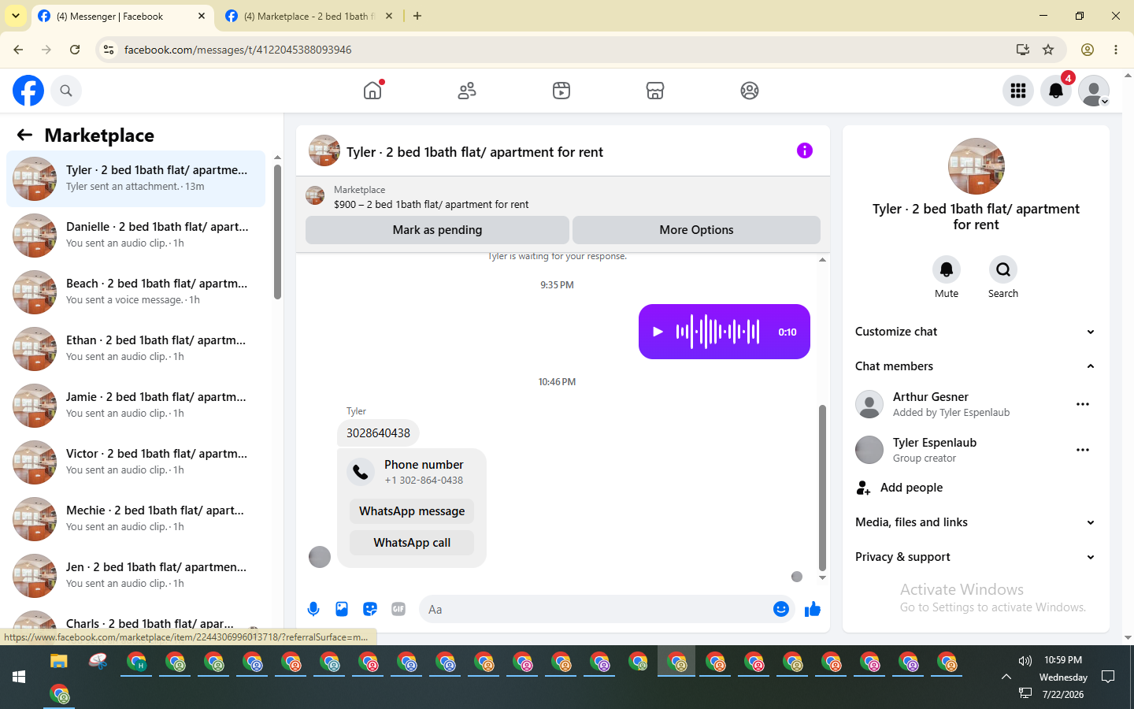Click the voice clip waveform

718,332
